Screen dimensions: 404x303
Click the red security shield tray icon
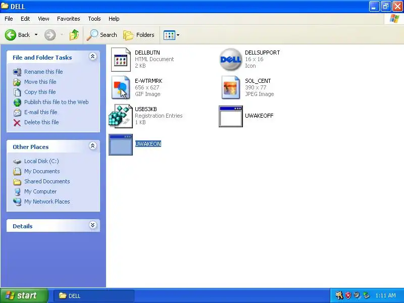click(x=348, y=295)
